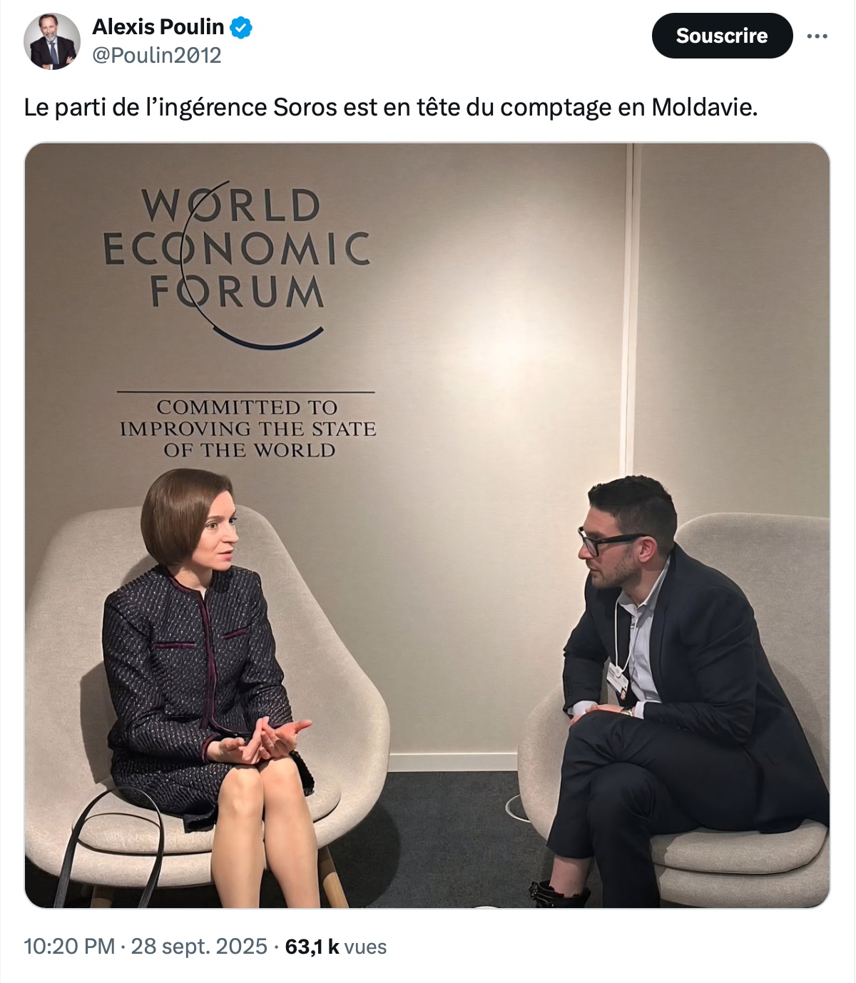
Task: Click the Committed to Improving slogan text
Action: tap(248, 428)
